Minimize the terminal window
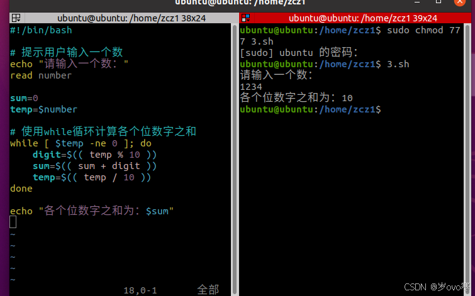Viewport: 475px width, 296px height. 417,2
